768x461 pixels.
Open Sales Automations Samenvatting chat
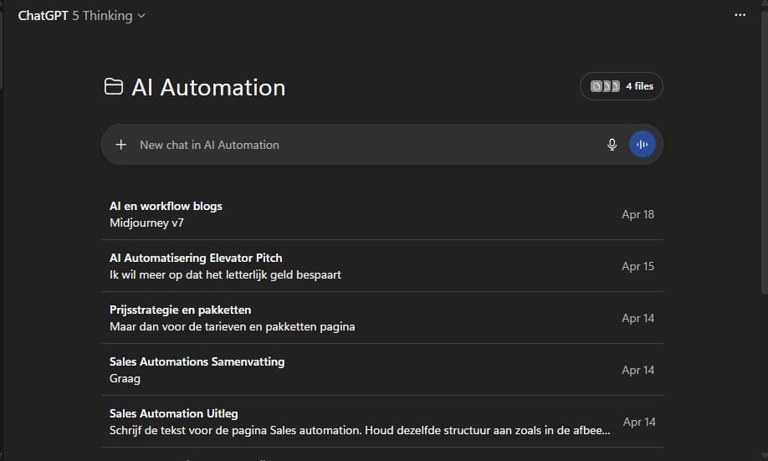pyautogui.click(x=197, y=361)
